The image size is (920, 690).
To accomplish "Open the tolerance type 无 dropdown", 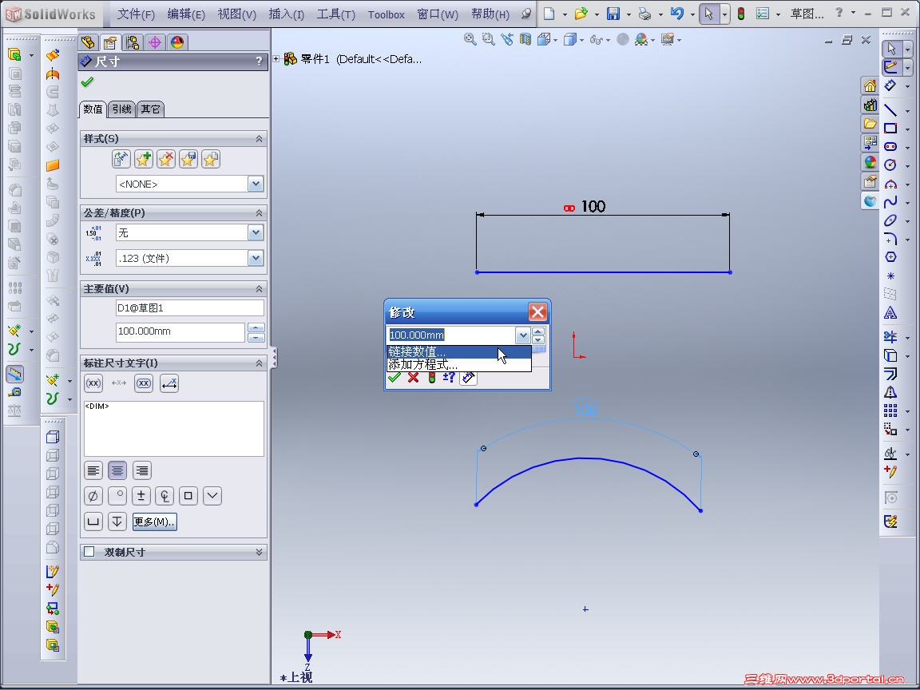I will (256, 233).
